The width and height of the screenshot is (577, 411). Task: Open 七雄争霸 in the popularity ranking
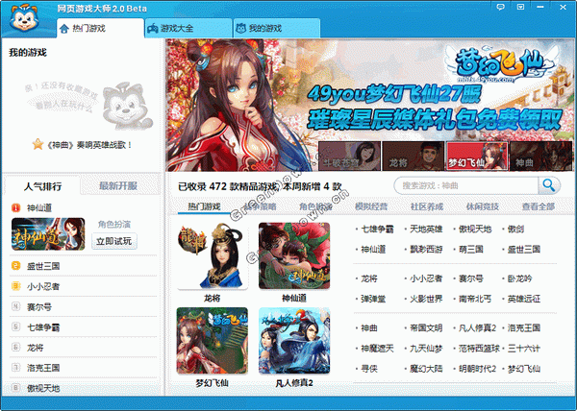click(43, 326)
